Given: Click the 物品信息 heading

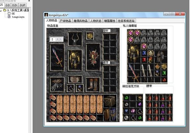Looking at the screenshot, I should coord(53,26).
